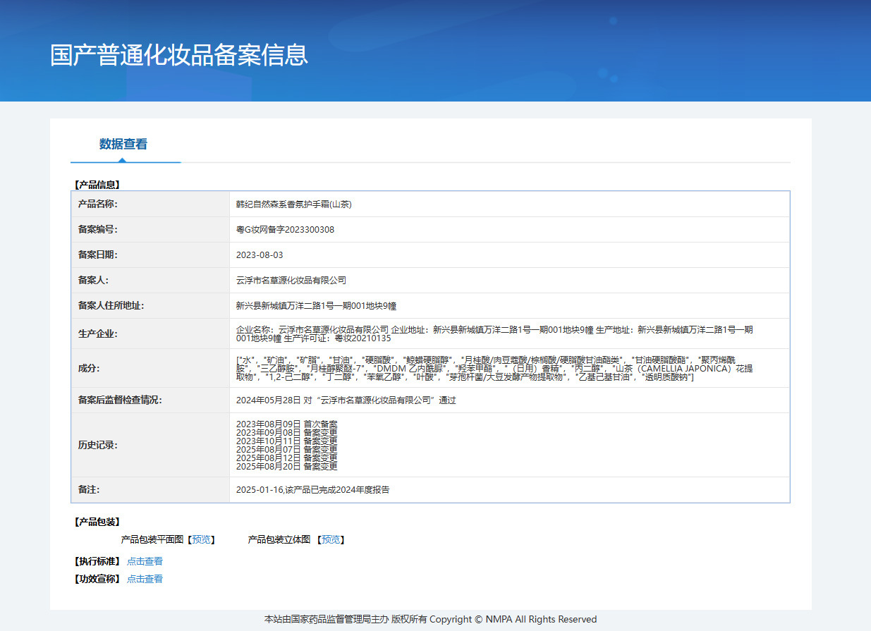This screenshot has width=871, height=631.
Task: Click 点击查看 next to 执行标准
Action: click(145, 561)
